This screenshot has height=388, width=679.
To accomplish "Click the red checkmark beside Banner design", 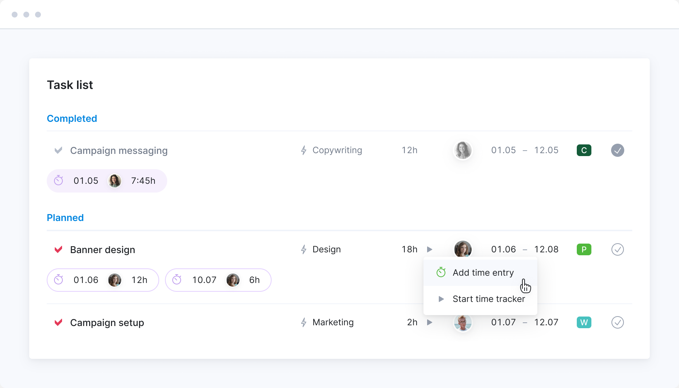I will 58,249.
